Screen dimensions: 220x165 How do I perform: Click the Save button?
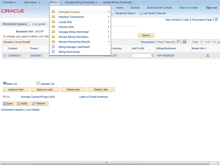[9, 103]
